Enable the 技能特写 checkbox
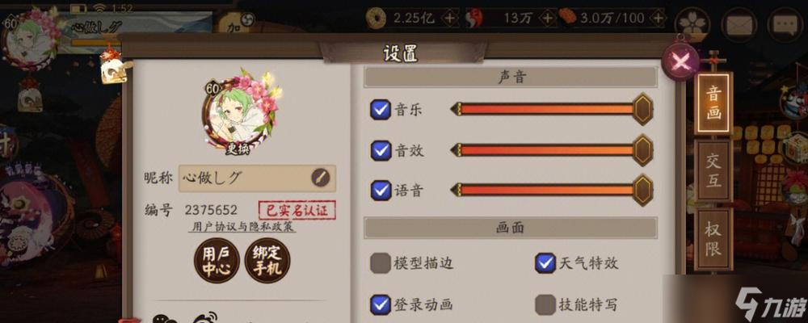The height and width of the screenshot is (323, 808). point(545,305)
